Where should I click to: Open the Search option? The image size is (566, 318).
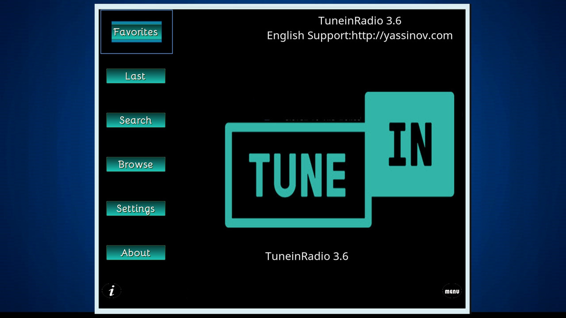click(136, 120)
